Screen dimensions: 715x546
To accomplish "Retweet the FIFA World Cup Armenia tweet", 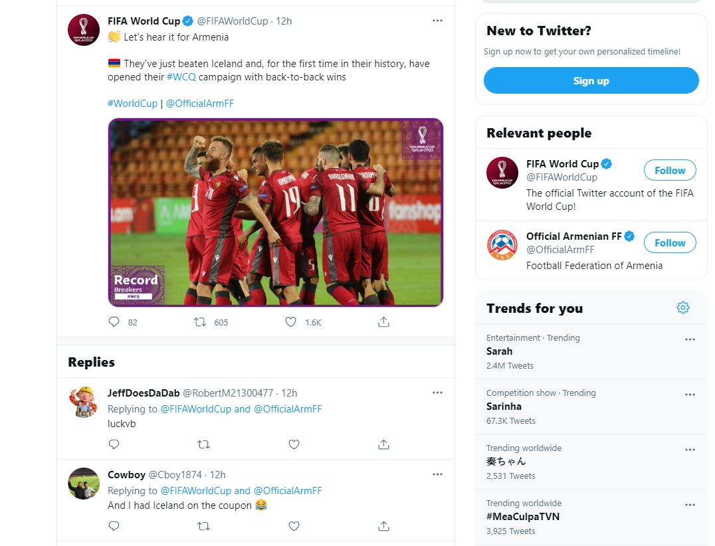I will [199, 322].
